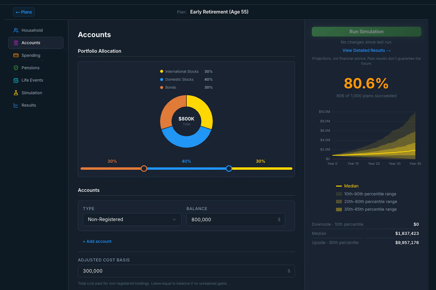Click the projection fan chart area
The height and width of the screenshot is (290, 436).
(374, 135)
